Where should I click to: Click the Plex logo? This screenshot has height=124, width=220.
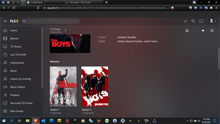pyautogui.click(x=14, y=21)
